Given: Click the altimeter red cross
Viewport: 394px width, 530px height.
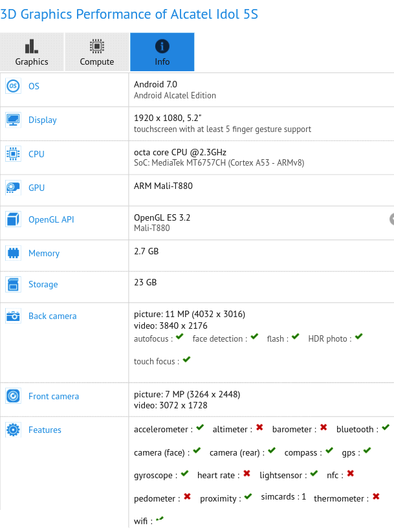Looking at the screenshot, I should coord(259,427).
